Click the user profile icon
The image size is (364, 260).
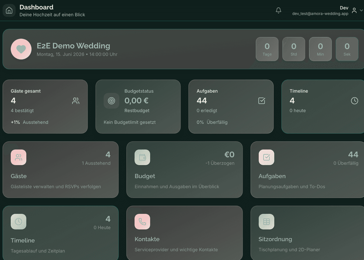coord(354,10)
